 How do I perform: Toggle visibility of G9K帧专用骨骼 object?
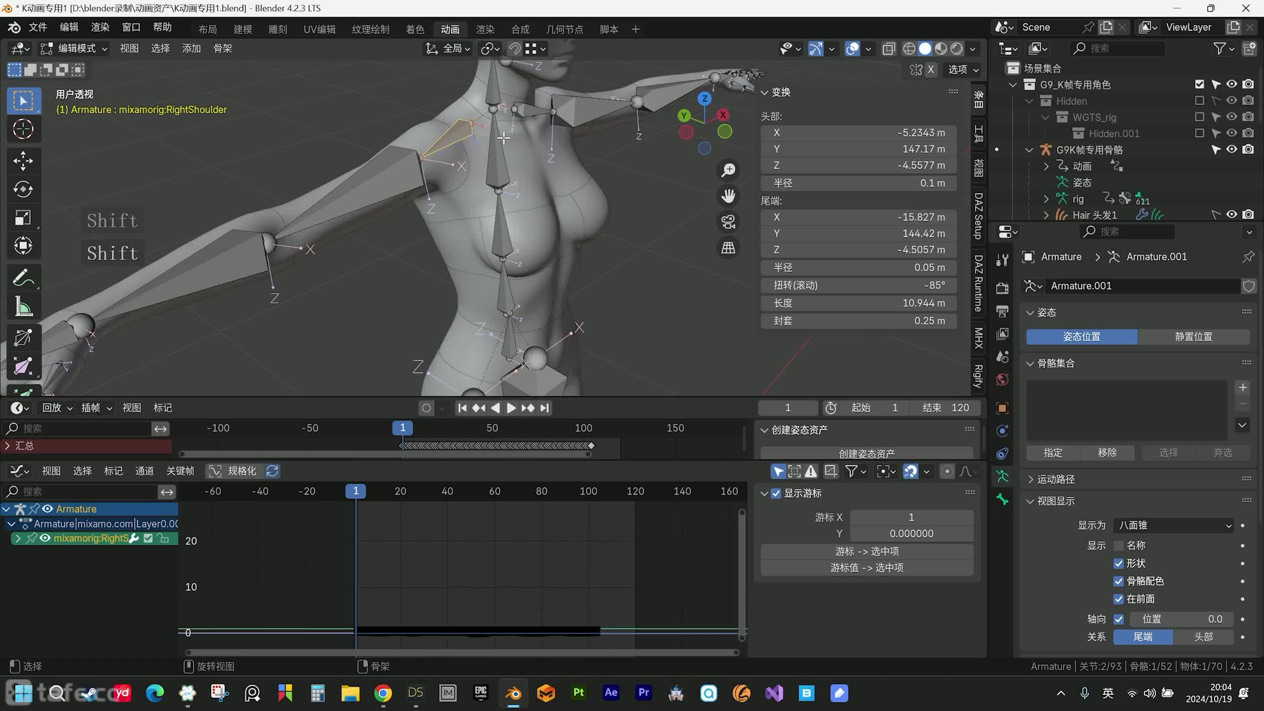tap(1231, 150)
